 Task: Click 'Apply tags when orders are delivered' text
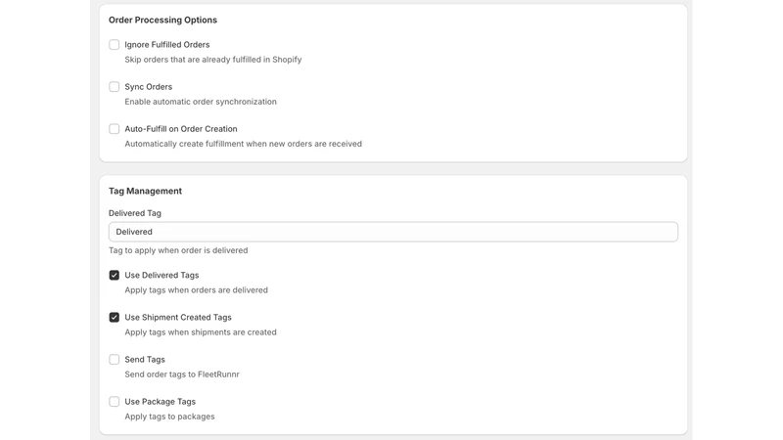pyautogui.click(x=197, y=290)
